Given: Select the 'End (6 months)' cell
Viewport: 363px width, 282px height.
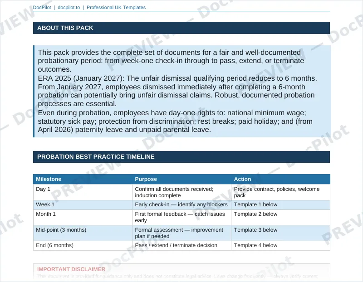Looking at the screenshot, I should coord(83,245).
